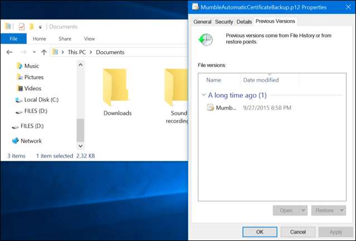Open the recent locations dropdown arrow
This screenshot has width=356, height=241.
34,52
